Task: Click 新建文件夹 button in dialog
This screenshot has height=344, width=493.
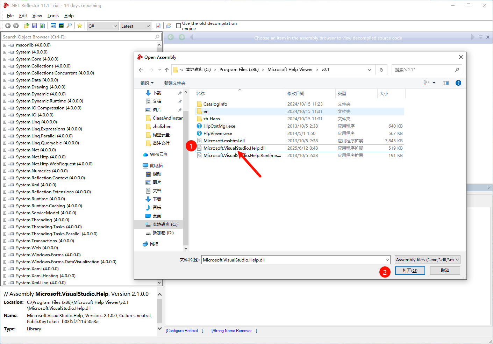Action: pos(175,83)
